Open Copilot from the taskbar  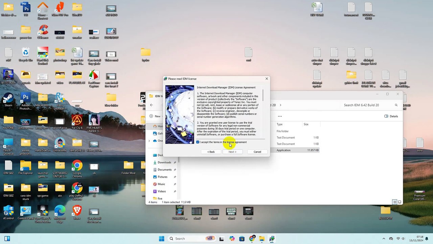(x=232, y=239)
